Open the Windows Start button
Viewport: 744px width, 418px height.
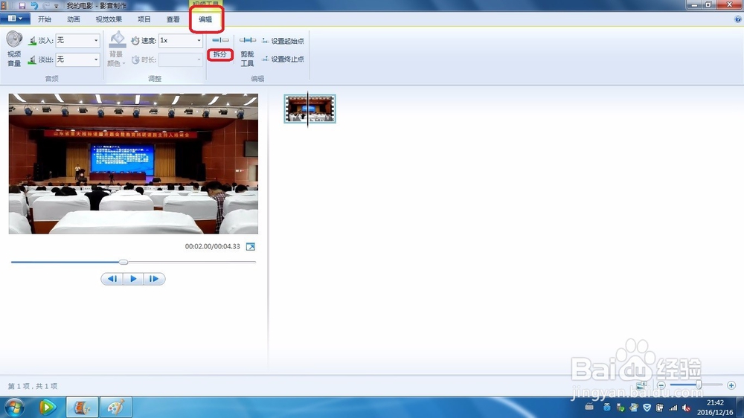point(14,407)
